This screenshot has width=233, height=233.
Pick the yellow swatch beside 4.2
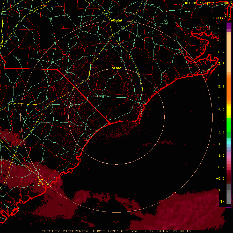tap(229, 111)
